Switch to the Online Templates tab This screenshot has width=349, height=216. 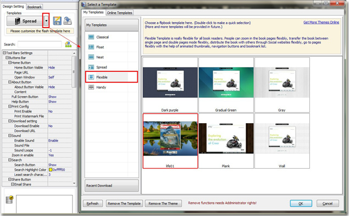(119, 13)
